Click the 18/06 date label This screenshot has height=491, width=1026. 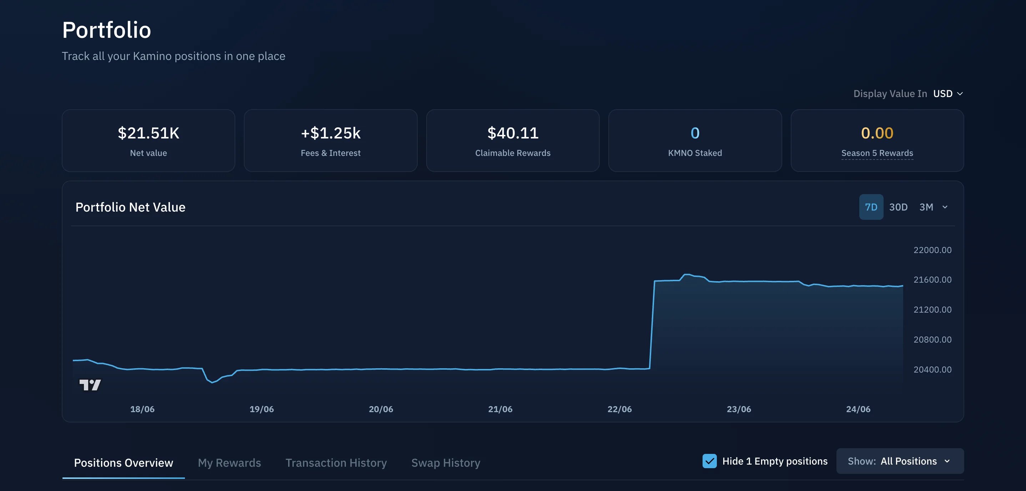(142, 409)
